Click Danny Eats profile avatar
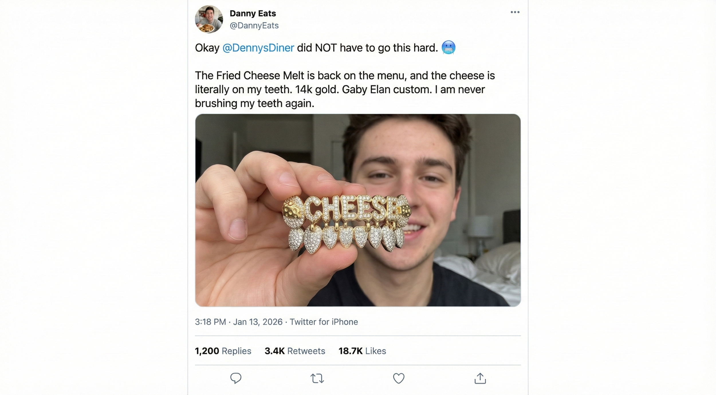This screenshot has width=716, height=395. [x=209, y=19]
